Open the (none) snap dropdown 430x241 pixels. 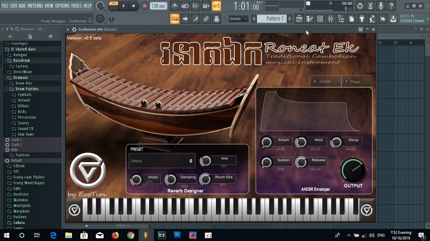(238, 19)
